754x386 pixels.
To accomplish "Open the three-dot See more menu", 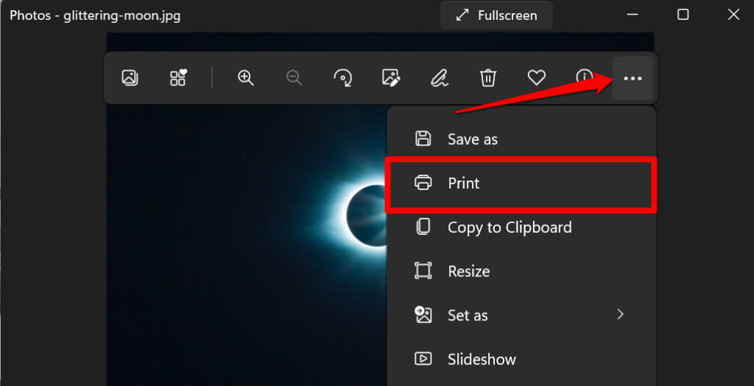I will [x=633, y=77].
